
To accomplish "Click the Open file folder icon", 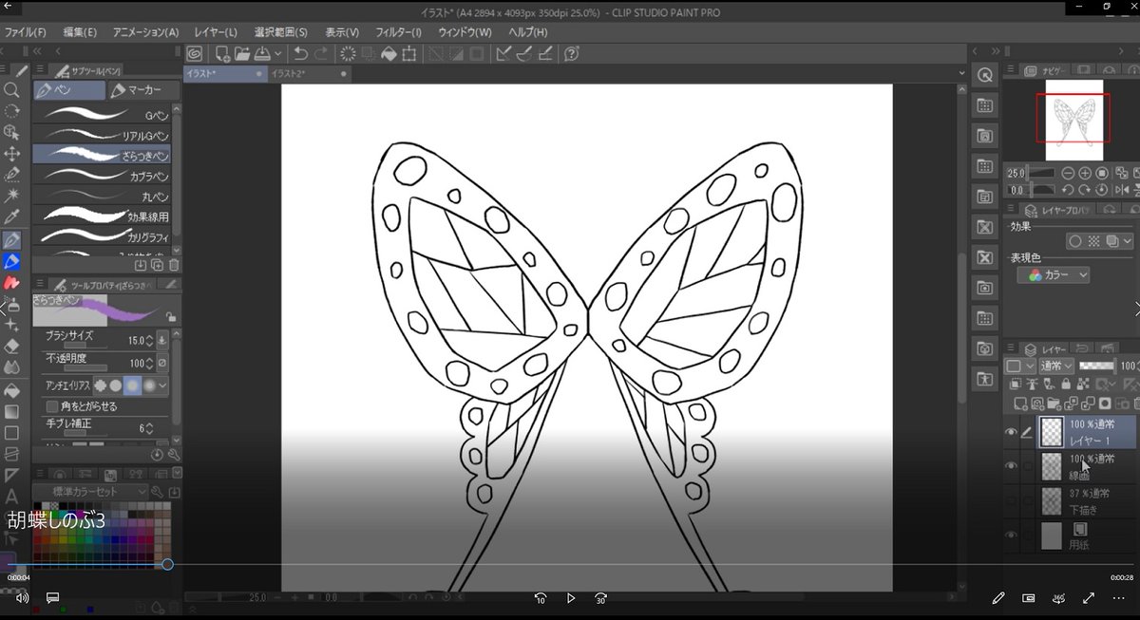I will click(x=241, y=53).
